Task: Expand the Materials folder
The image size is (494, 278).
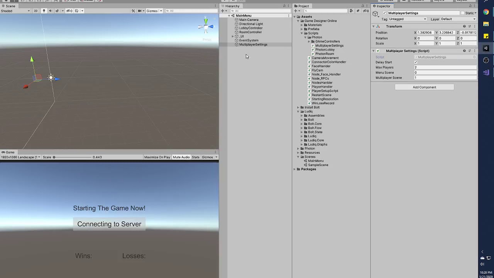Action: [x=301, y=25]
